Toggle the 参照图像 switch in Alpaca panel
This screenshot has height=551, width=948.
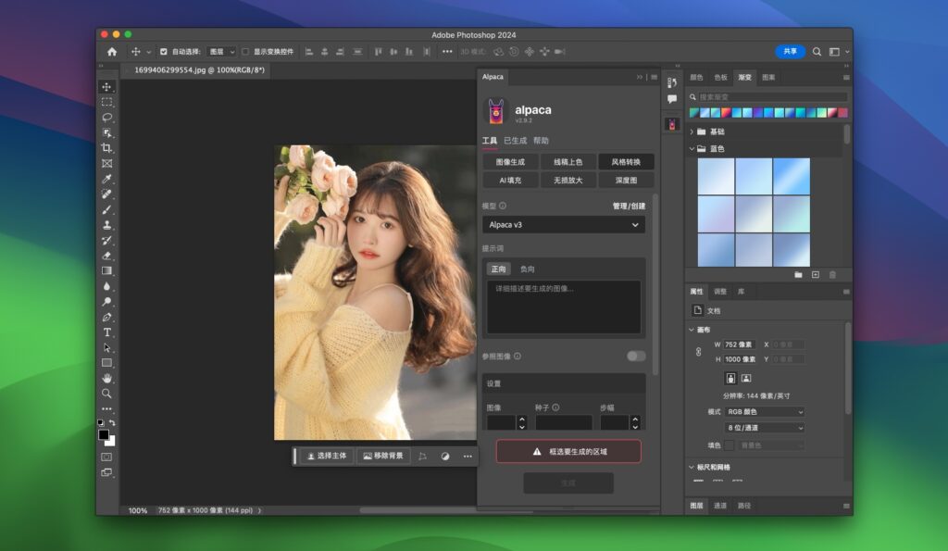(635, 356)
